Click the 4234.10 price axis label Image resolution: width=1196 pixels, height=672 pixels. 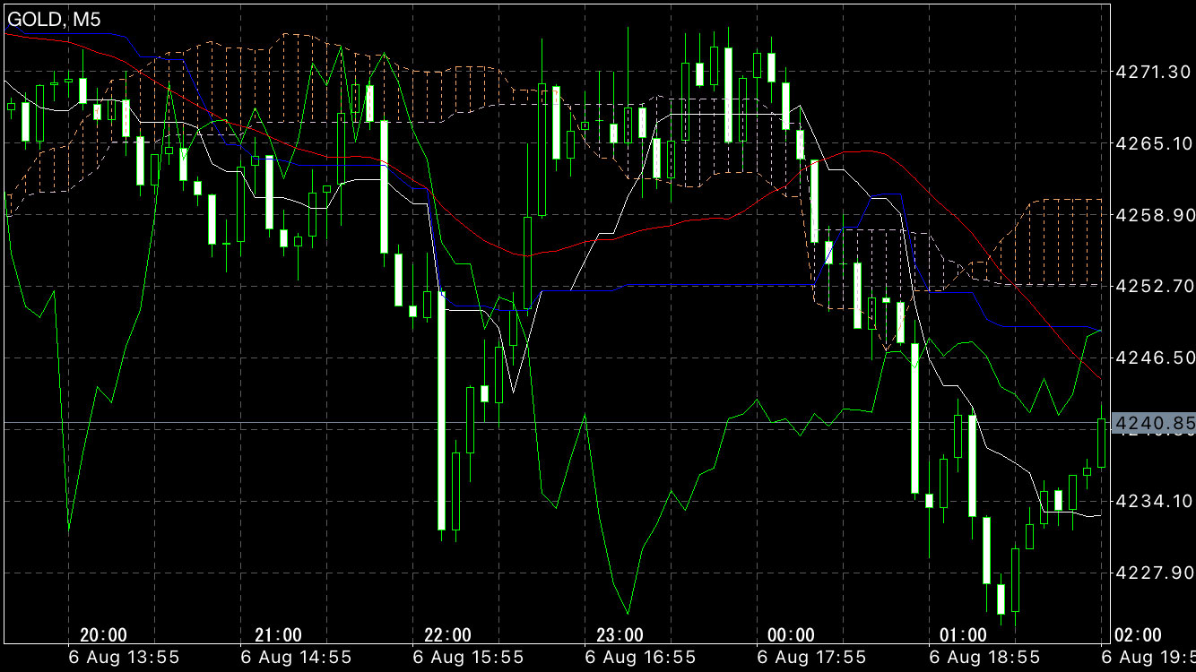1153,500
